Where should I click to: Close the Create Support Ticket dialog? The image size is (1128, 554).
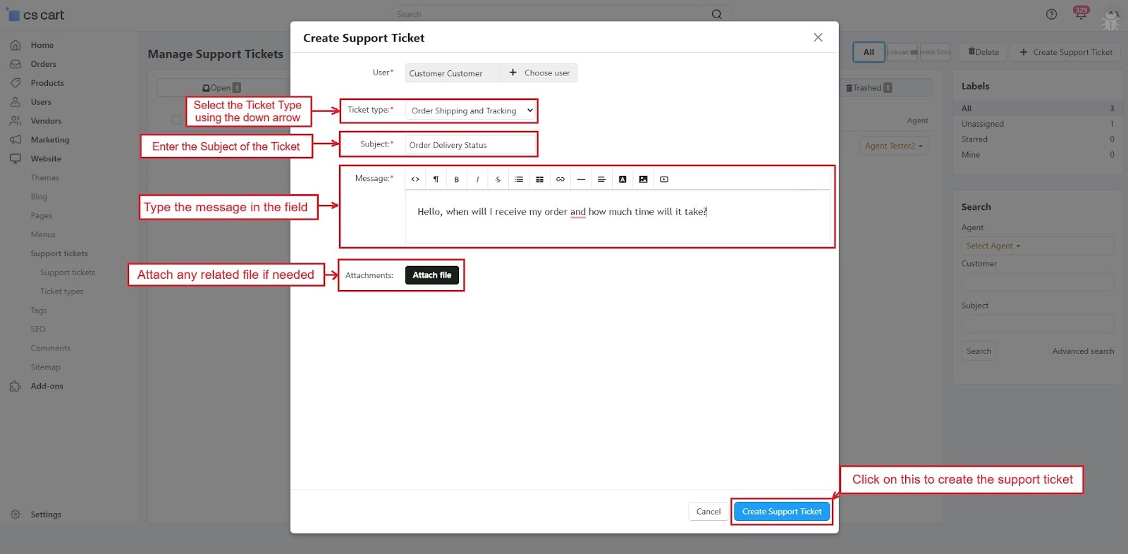818,37
